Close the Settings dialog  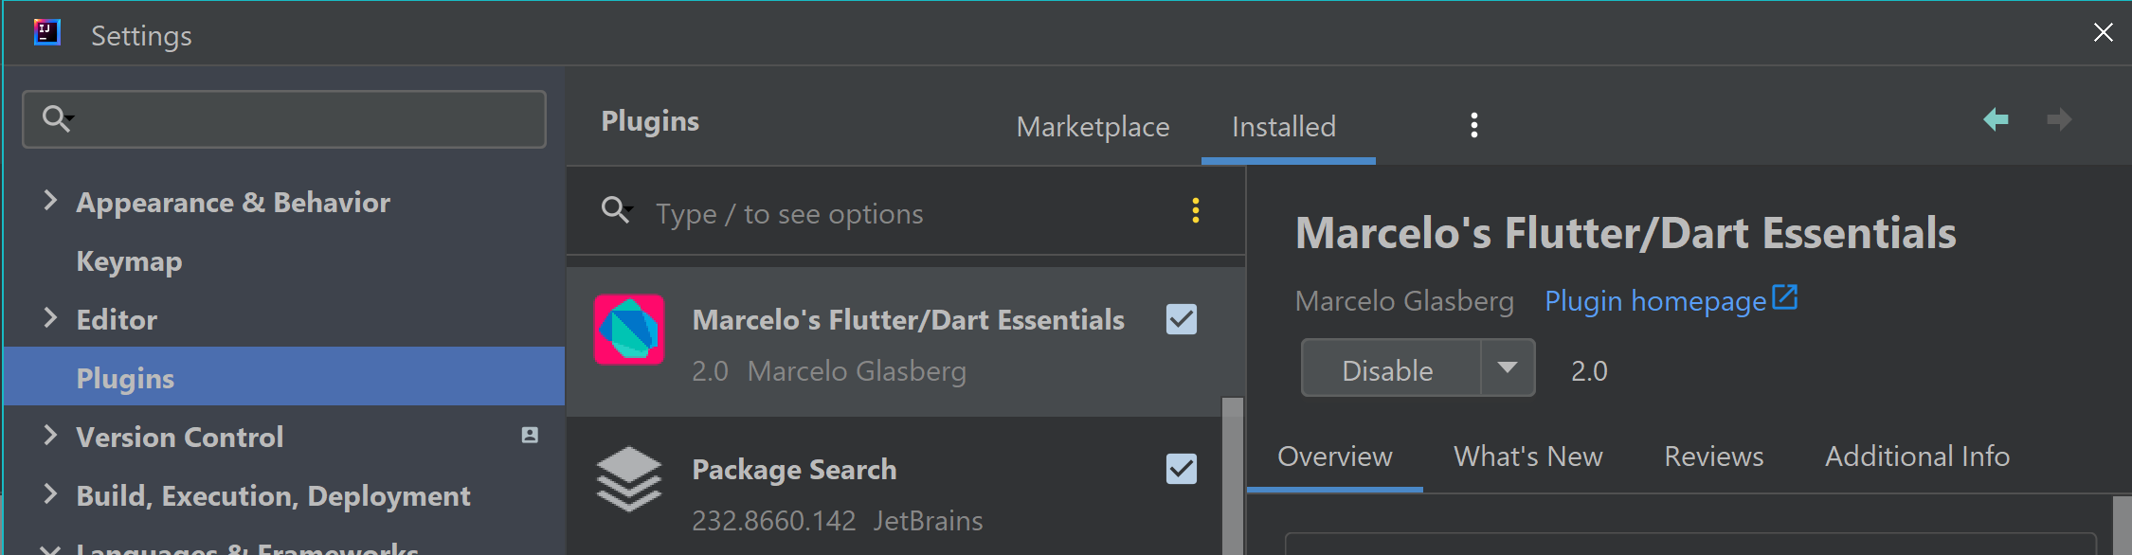pos(2104,32)
